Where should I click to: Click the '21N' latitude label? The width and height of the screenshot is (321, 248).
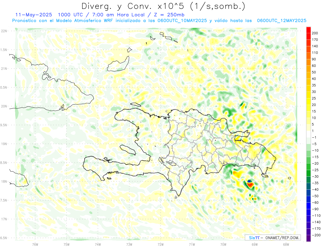4,68
